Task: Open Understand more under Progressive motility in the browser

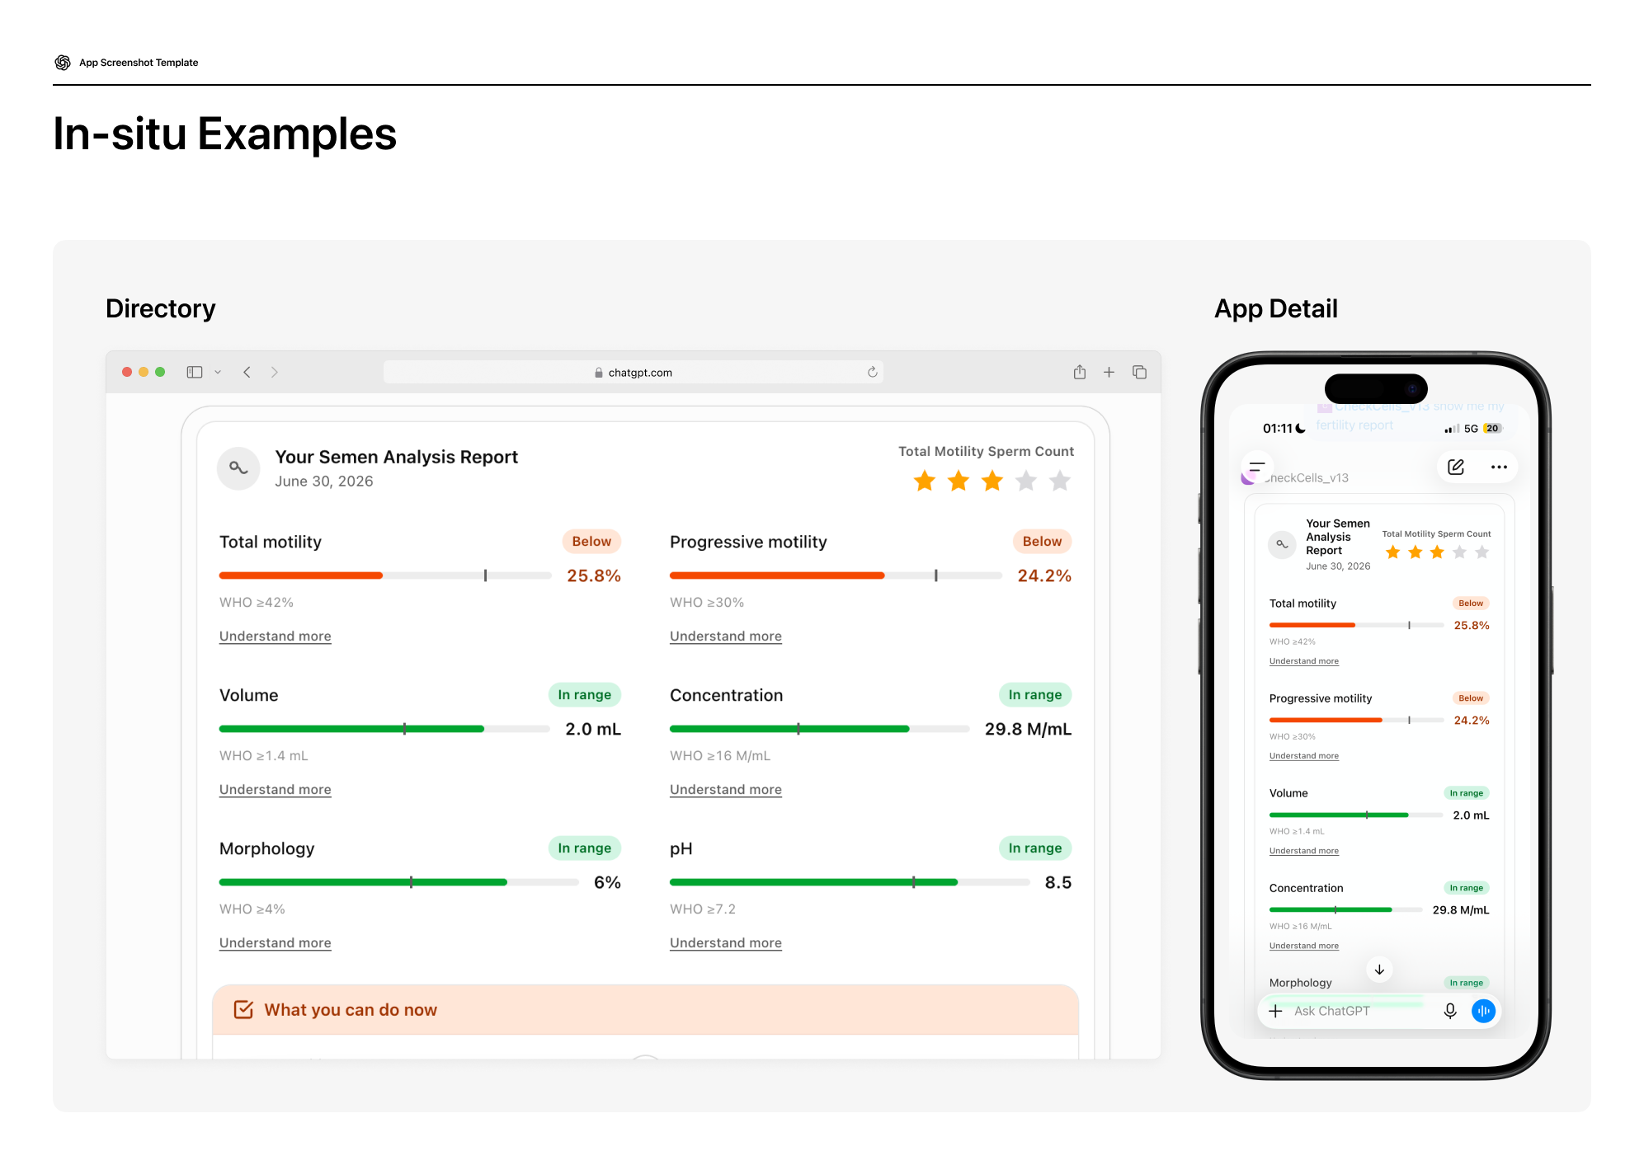Action: (726, 637)
